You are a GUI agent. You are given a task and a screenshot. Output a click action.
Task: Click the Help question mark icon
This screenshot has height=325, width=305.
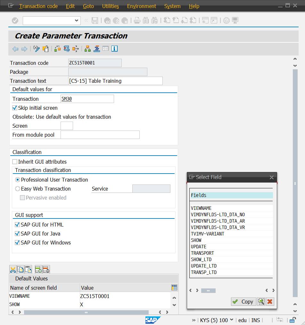[227, 21]
